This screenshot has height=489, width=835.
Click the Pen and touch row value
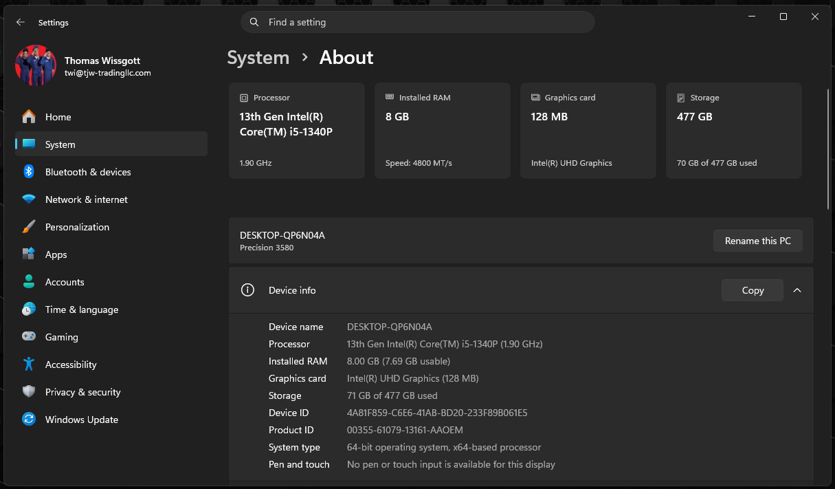click(x=451, y=464)
